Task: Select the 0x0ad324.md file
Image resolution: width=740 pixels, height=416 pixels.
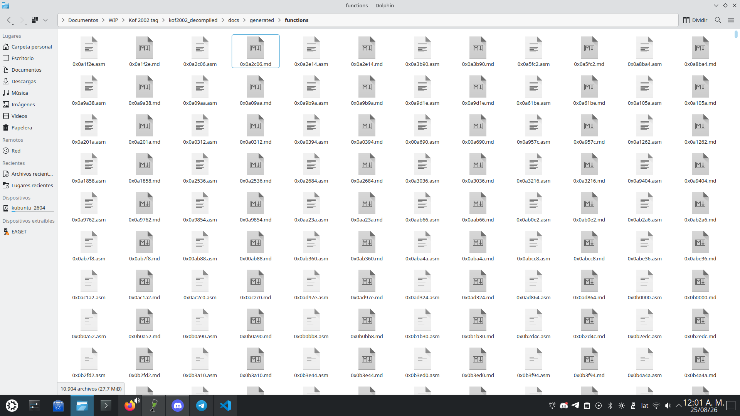Action: pyautogui.click(x=478, y=285)
